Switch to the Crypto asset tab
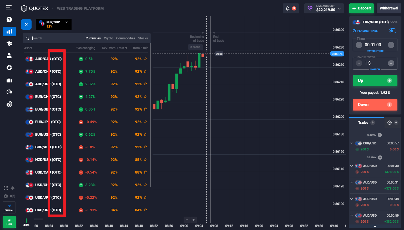Viewport: 404px width, 230px height. [108, 38]
